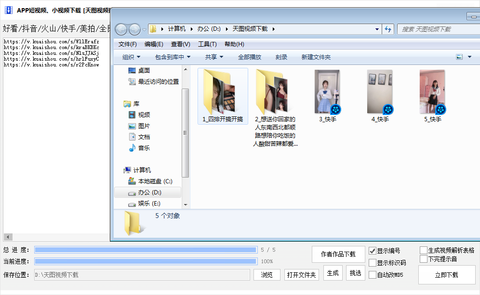Click the 生成 button

[x=333, y=273]
